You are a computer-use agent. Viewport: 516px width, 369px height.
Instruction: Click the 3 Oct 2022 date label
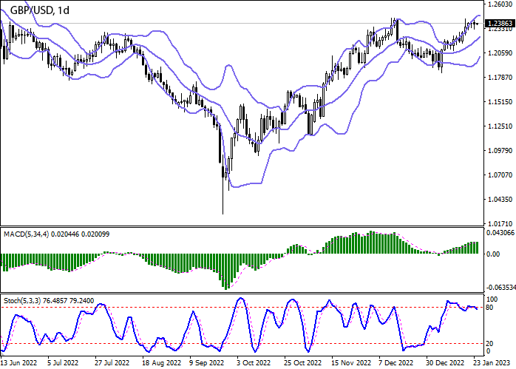pyautogui.click(x=254, y=363)
